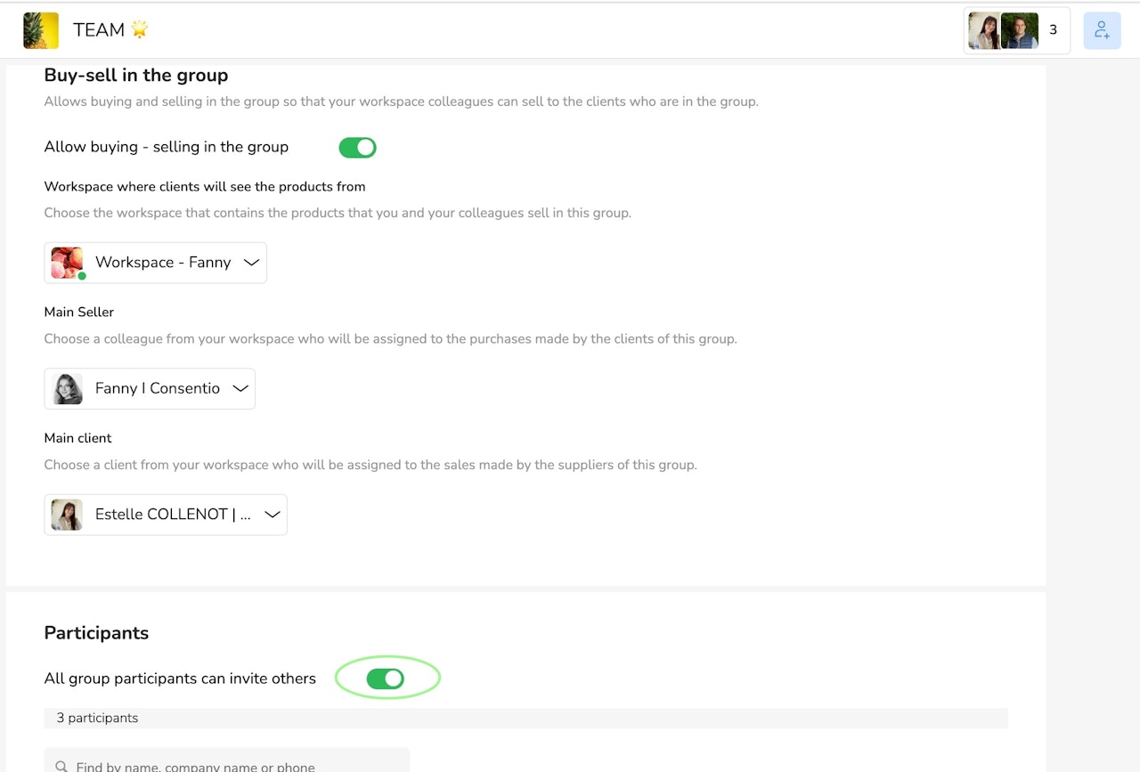Disable Allow buying - selling in the group
The width and height of the screenshot is (1140, 772).
pyautogui.click(x=357, y=148)
